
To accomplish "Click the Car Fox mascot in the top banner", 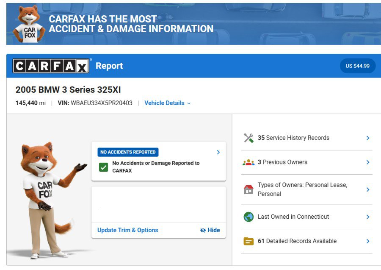I will (x=29, y=24).
